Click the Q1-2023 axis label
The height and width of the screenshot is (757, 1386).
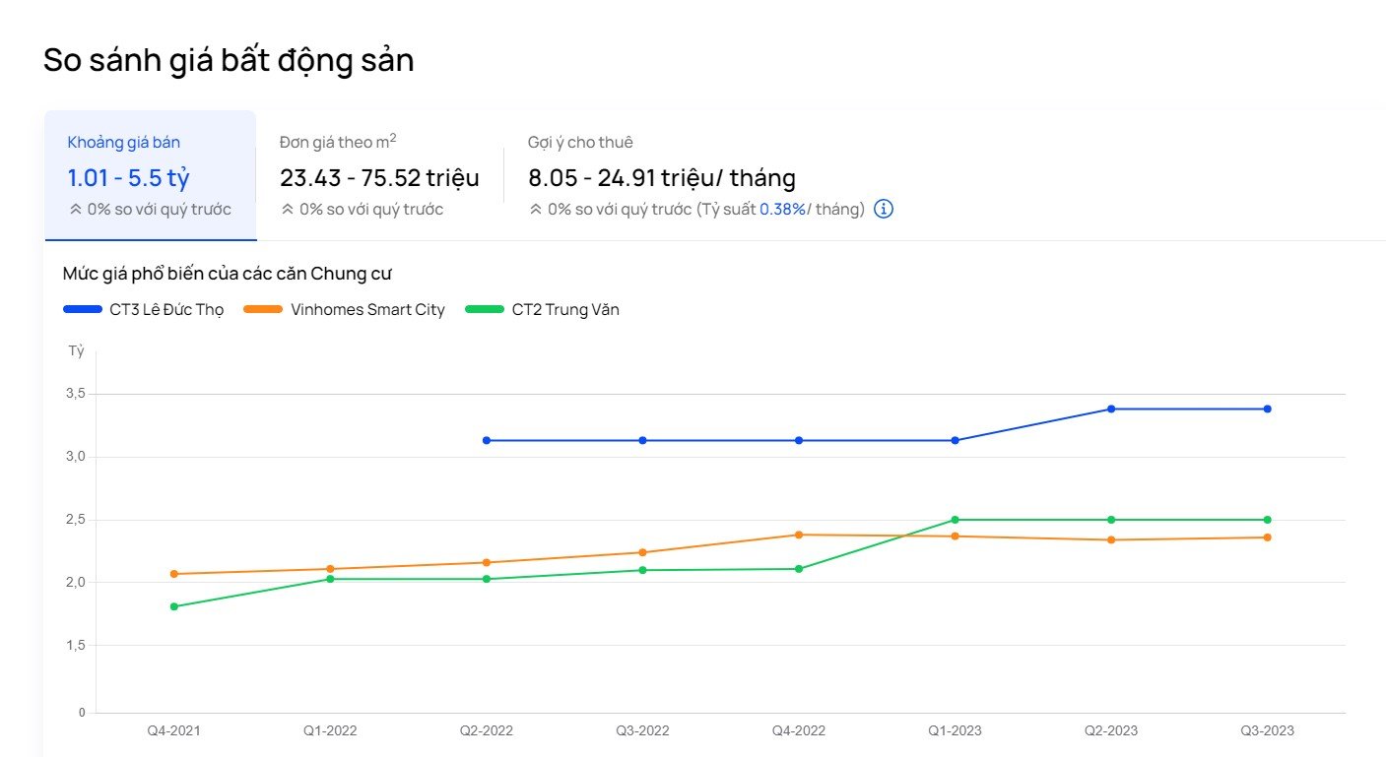(x=955, y=730)
